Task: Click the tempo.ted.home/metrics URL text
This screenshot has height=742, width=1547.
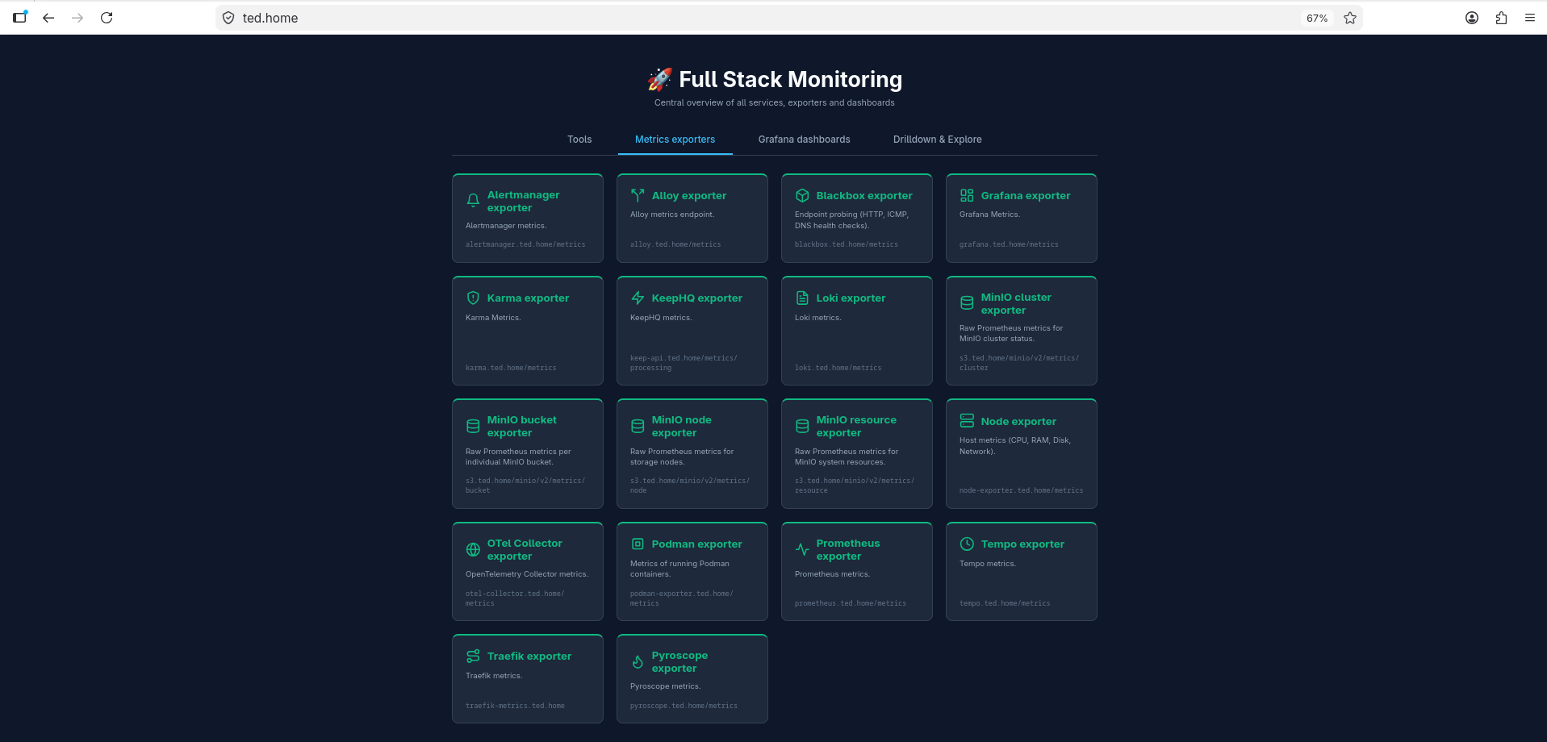Action: click(x=1005, y=603)
